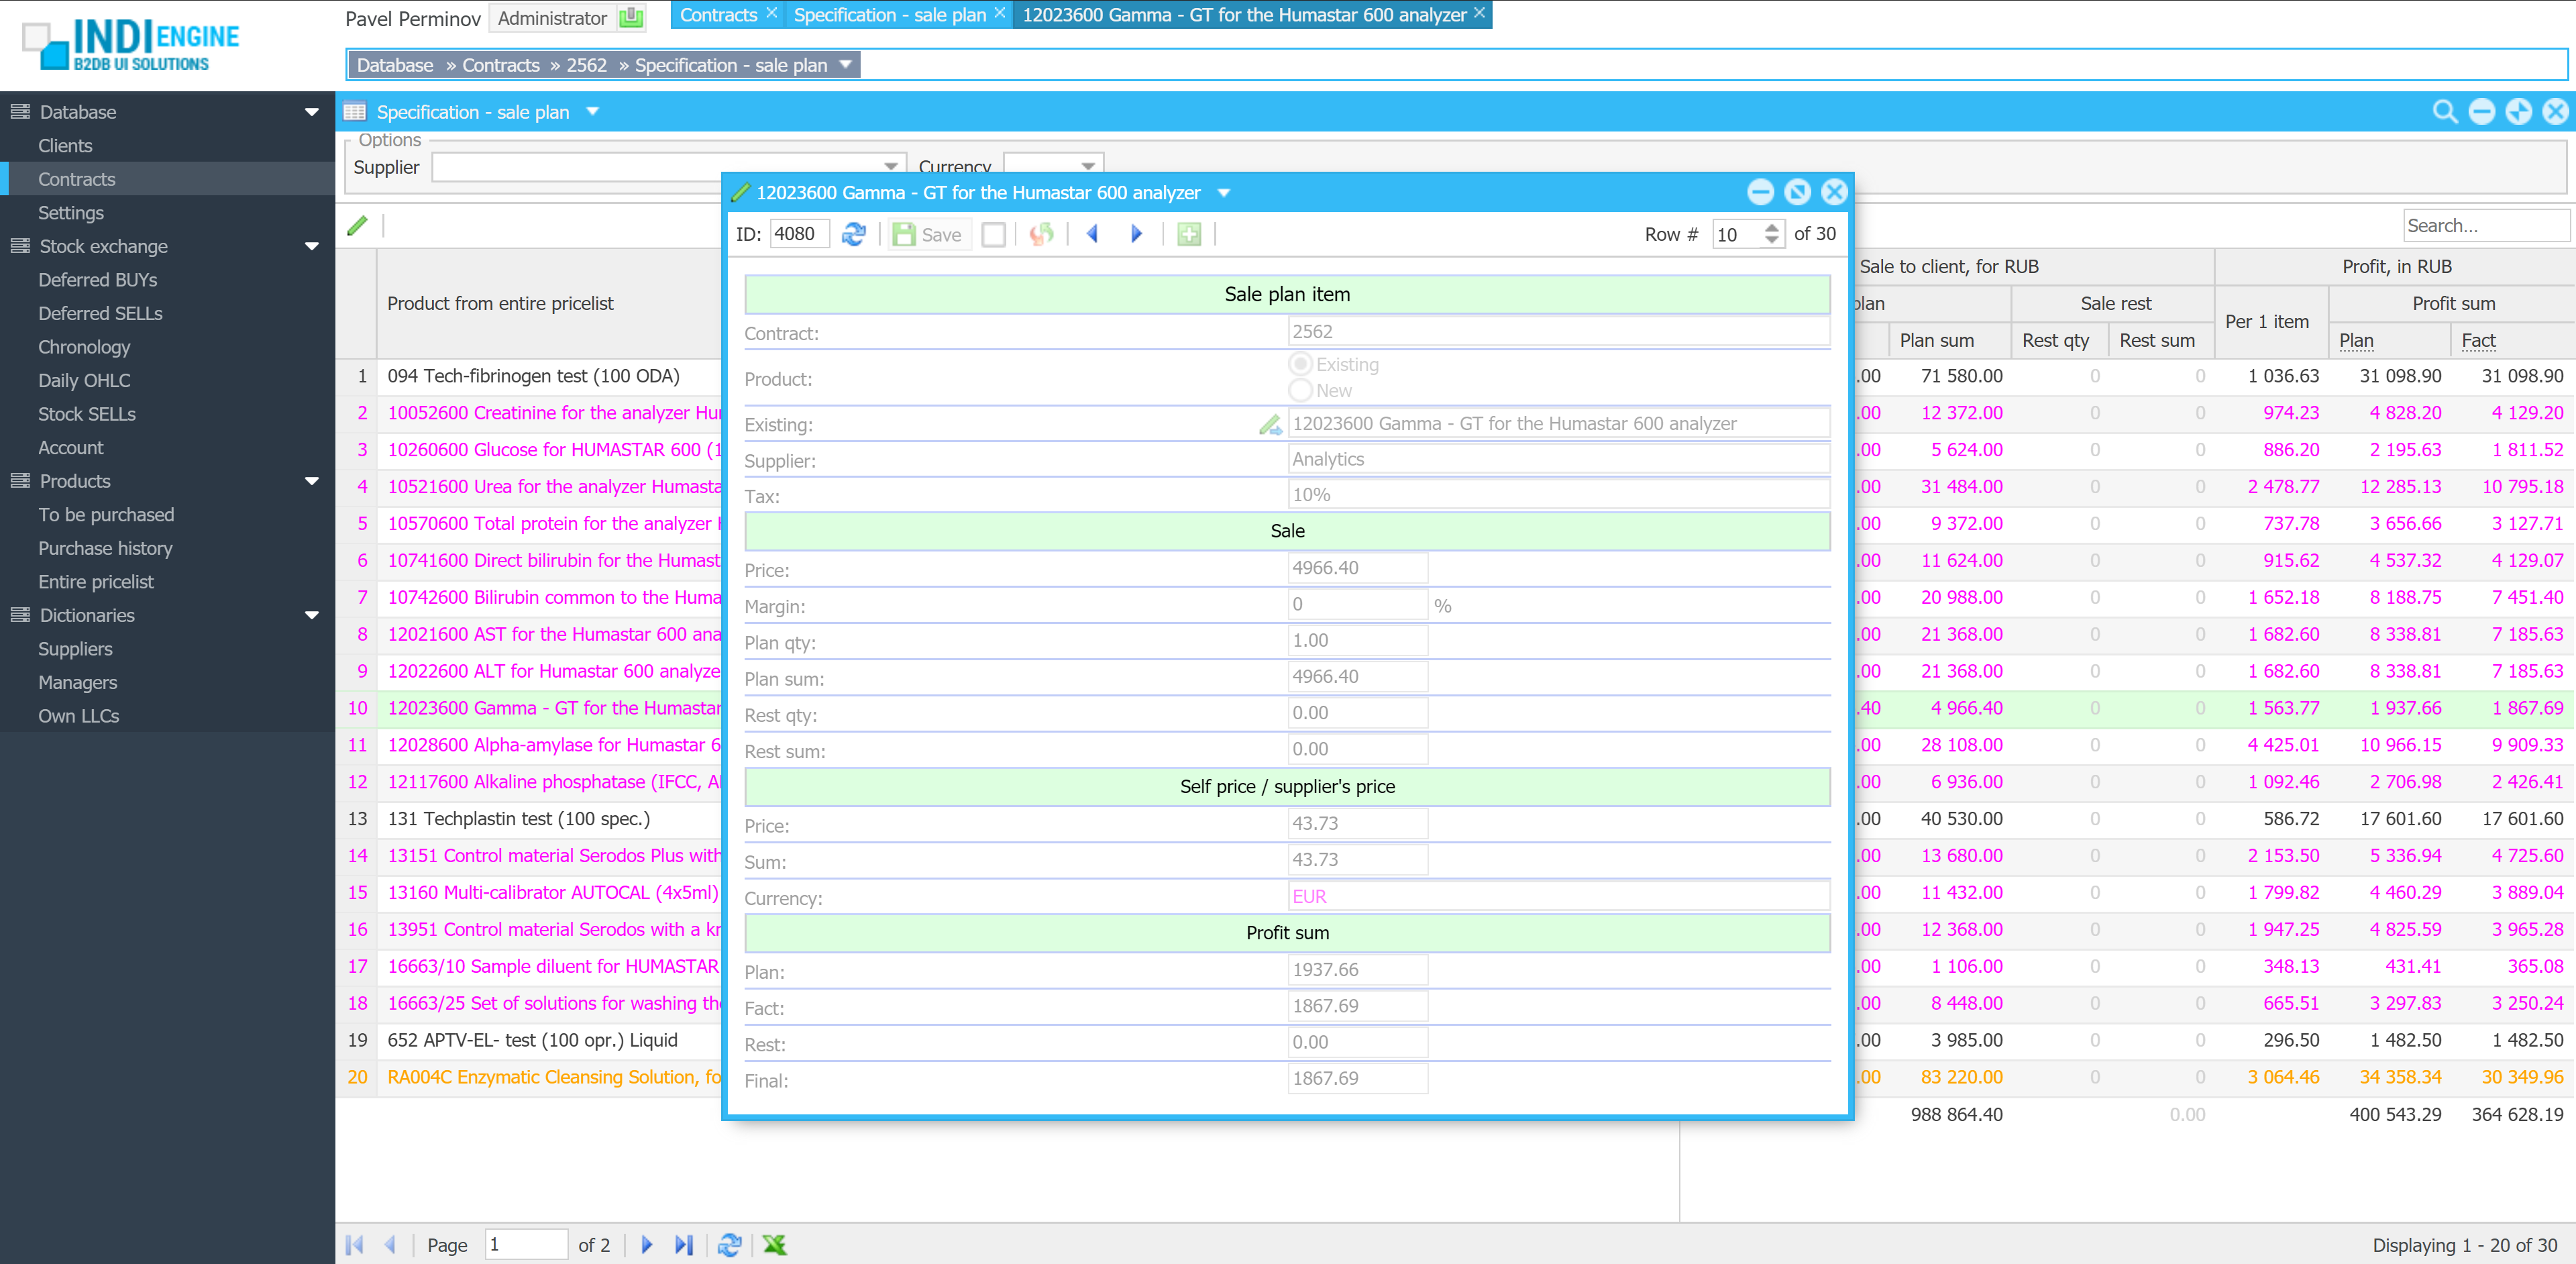
Task: Click the magnifier search icon in panel header
Action: pos(2444,112)
